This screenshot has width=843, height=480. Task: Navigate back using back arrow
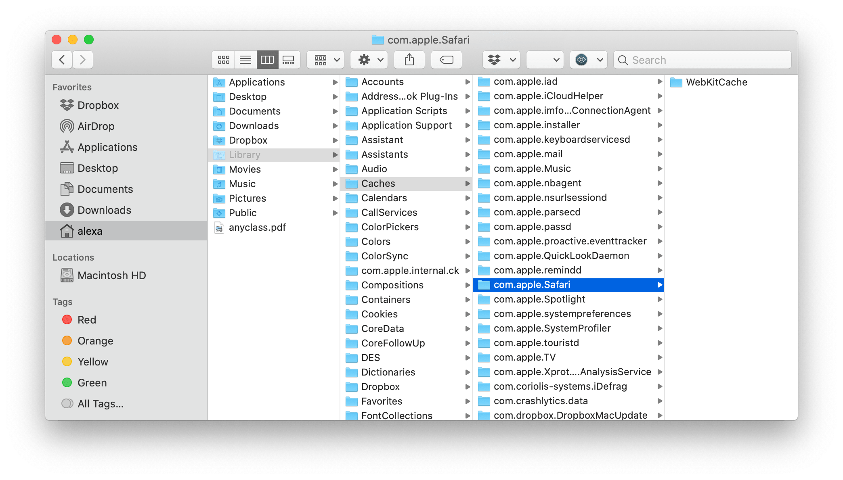click(x=62, y=60)
